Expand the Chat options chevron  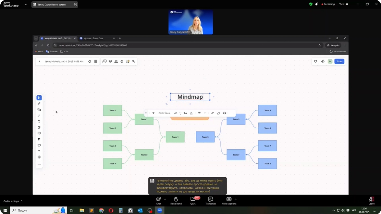coord(165,199)
